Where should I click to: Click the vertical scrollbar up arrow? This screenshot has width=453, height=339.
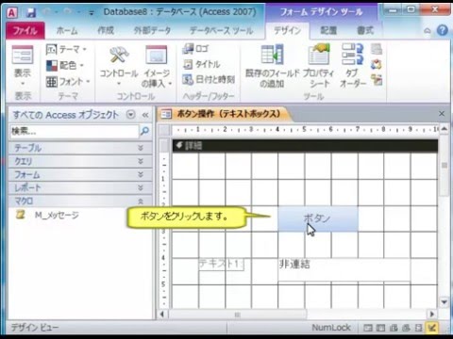pos(444,129)
